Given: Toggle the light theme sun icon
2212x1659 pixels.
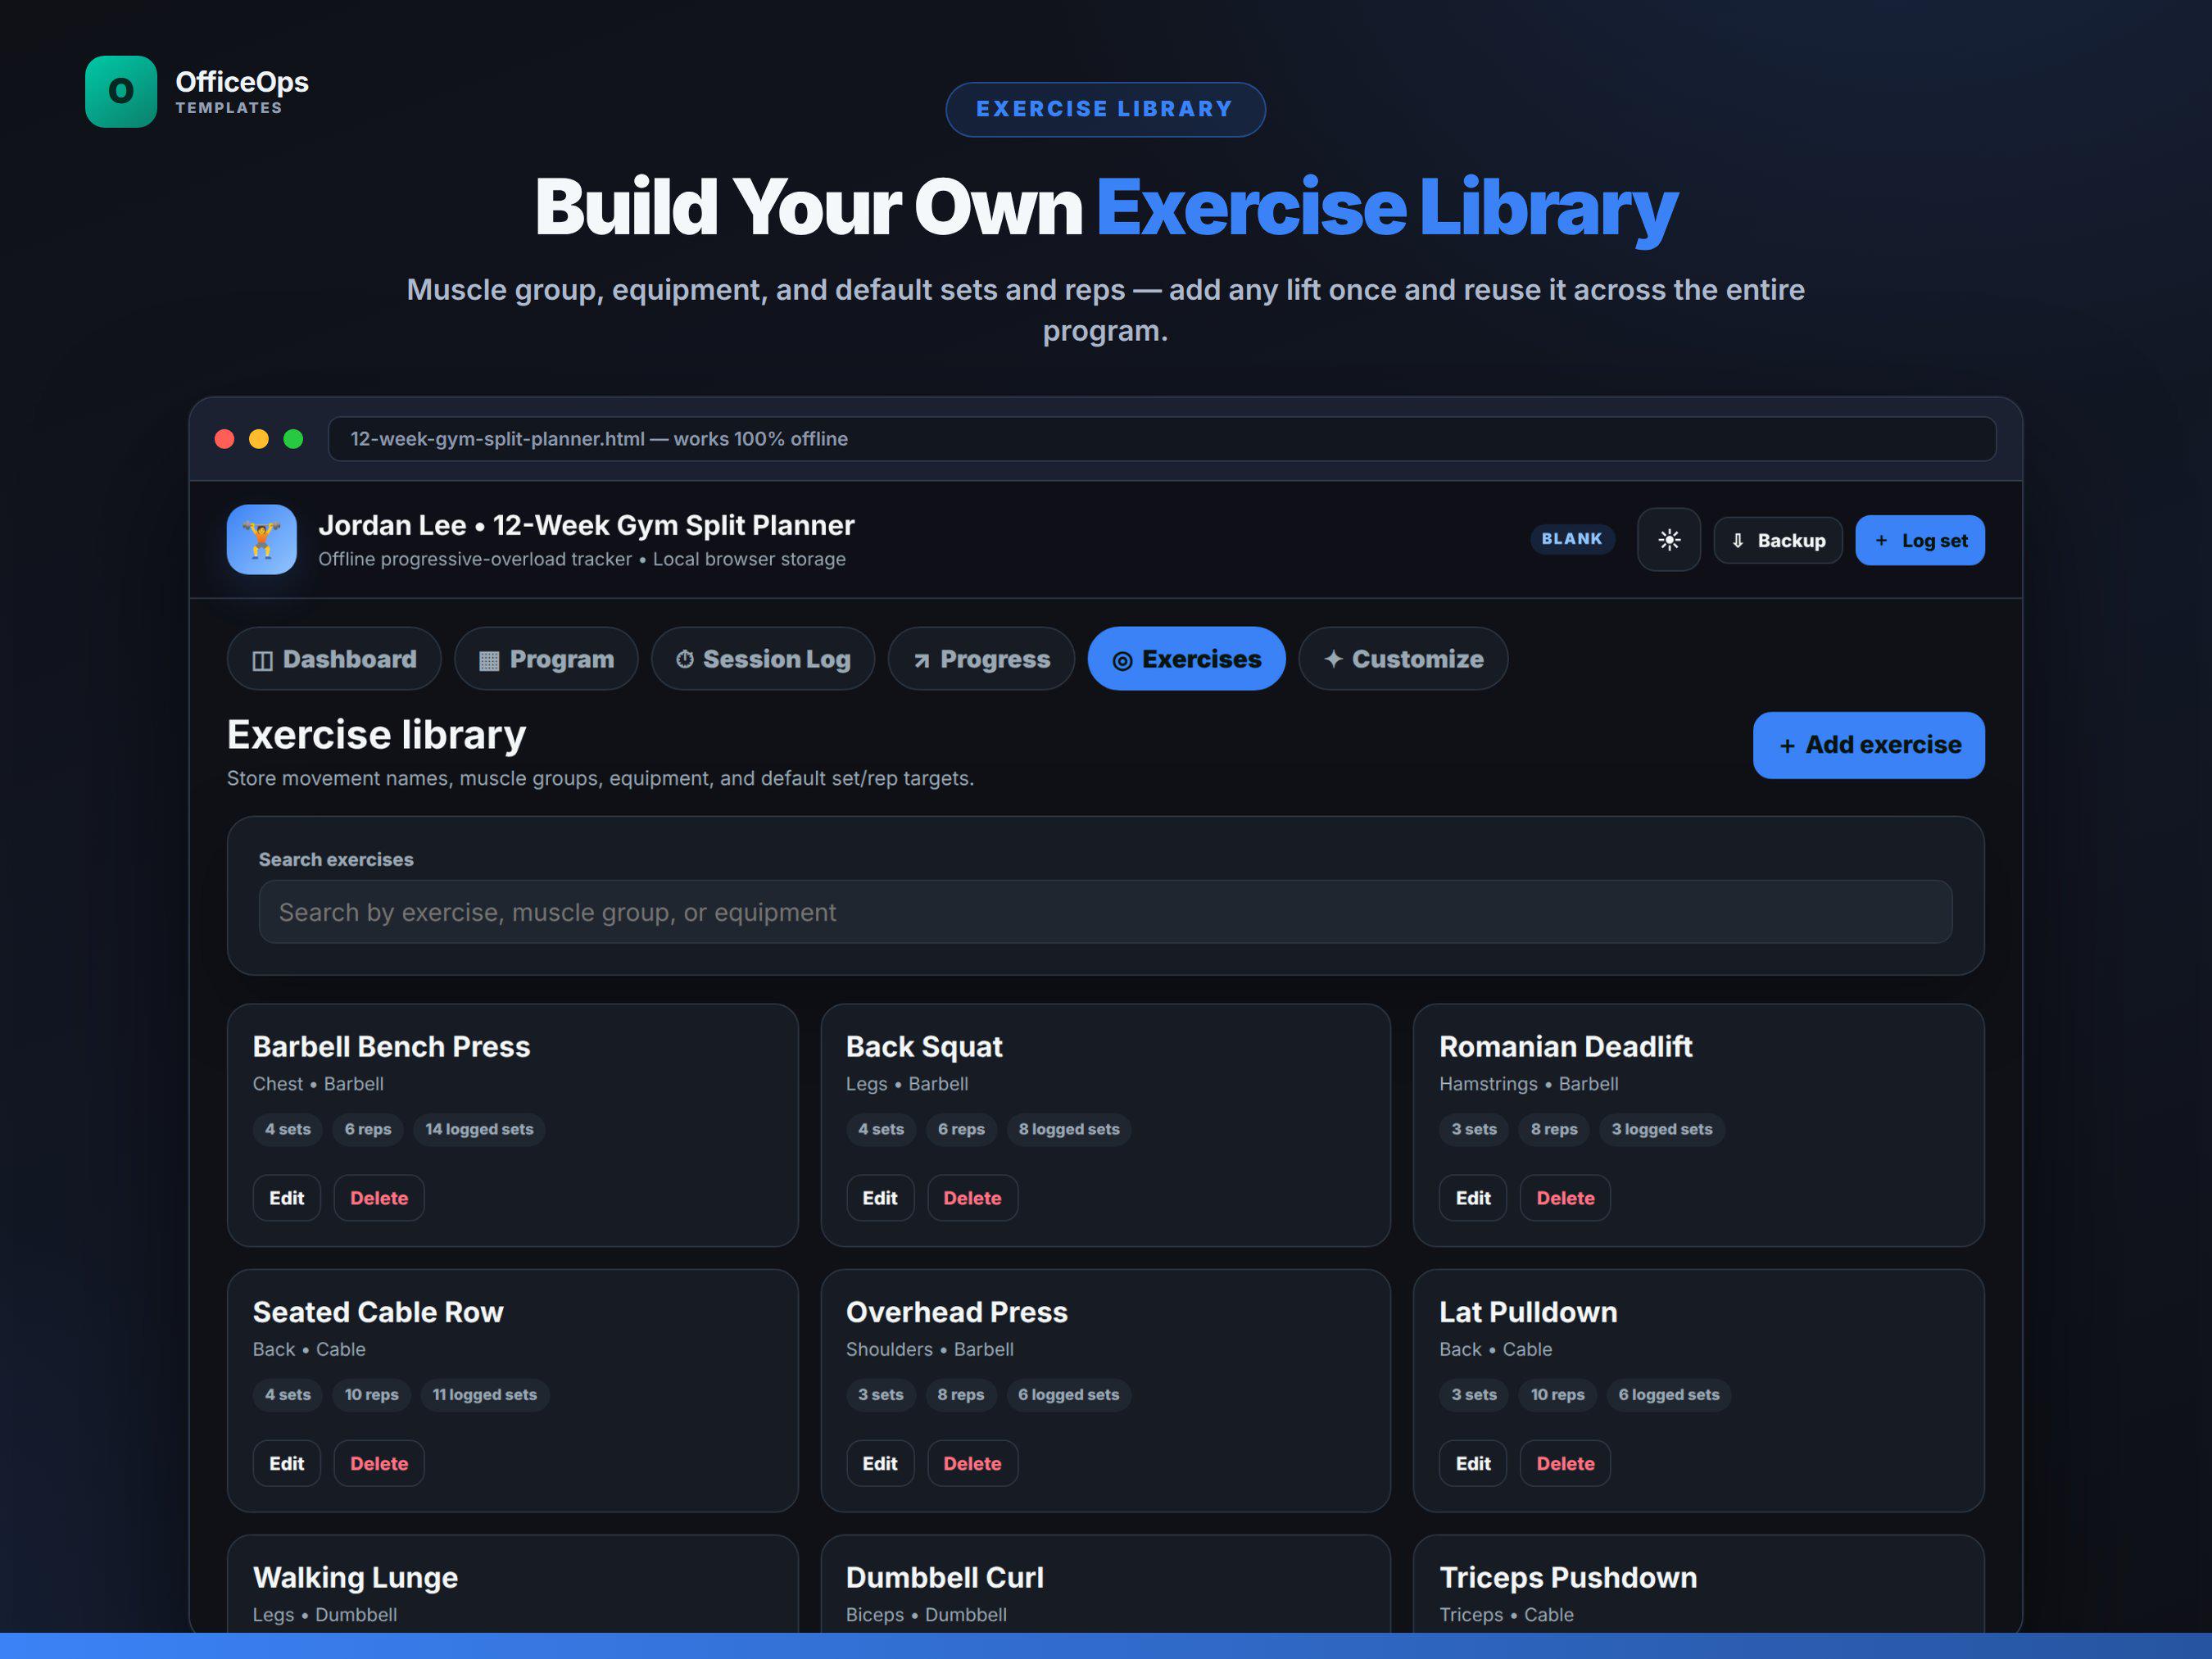Looking at the screenshot, I should tap(1668, 540).
